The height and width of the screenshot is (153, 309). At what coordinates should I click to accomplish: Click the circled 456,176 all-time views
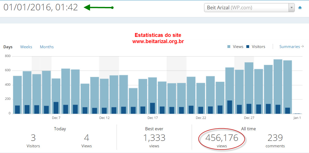222,138
